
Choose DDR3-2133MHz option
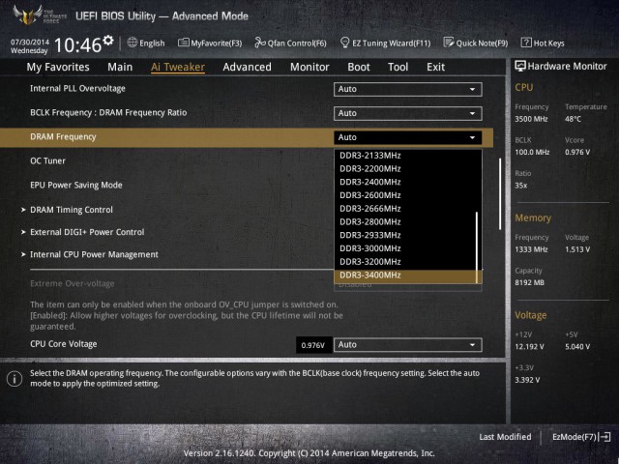(x=406, y=156)
